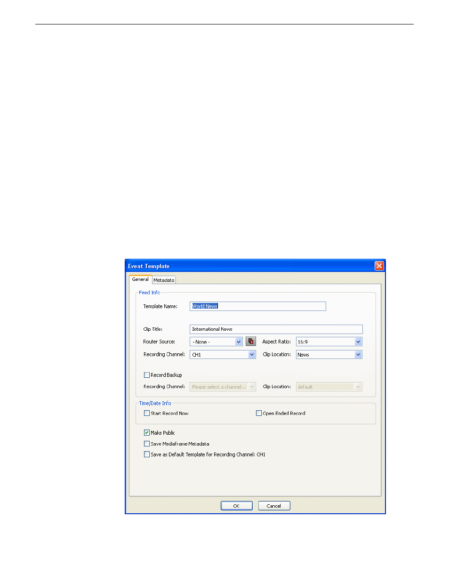Viewport: 449px width, 581px height.
Task: Click the Cancel button
Action: click(274, 506)
